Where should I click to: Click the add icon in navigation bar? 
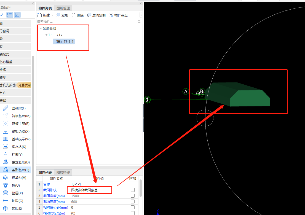[x=2, y=15]
